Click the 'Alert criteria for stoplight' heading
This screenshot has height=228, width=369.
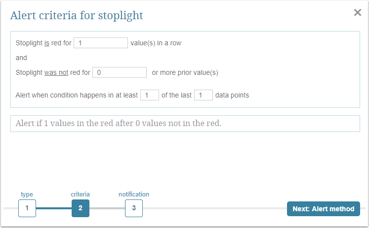pyautogui.click(x=77, y=15)
